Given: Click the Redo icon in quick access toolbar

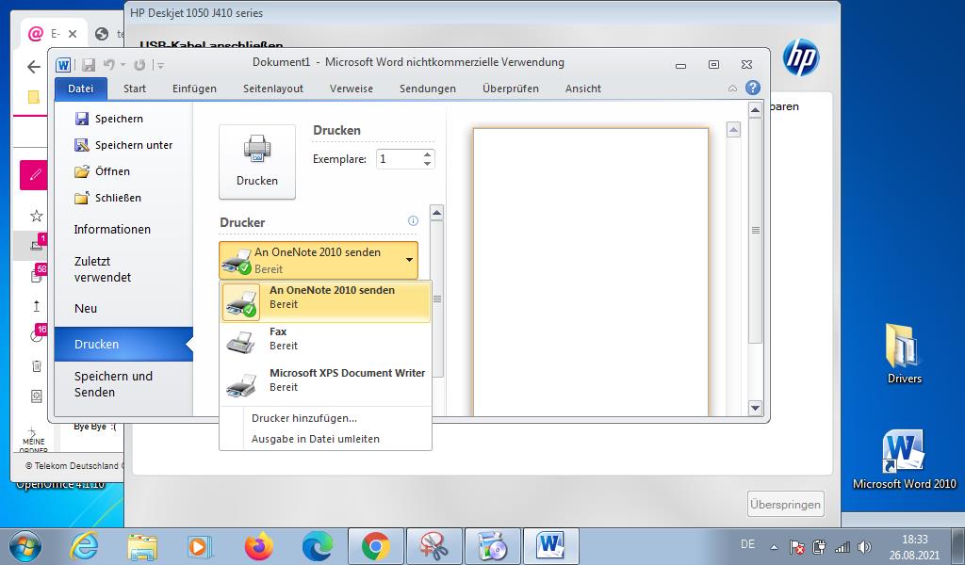Looking at the screenshot, I should [x=139, y=65].
